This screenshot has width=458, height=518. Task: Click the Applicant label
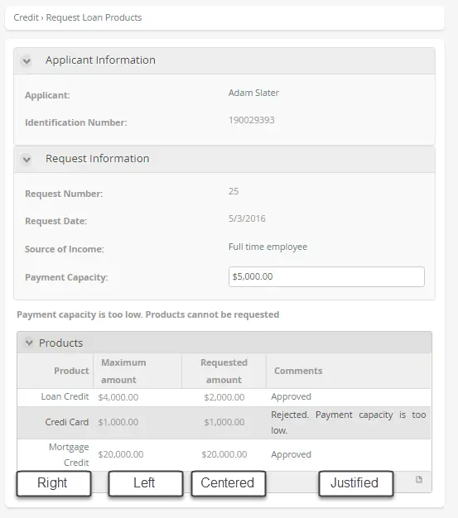tap(47, 95)
